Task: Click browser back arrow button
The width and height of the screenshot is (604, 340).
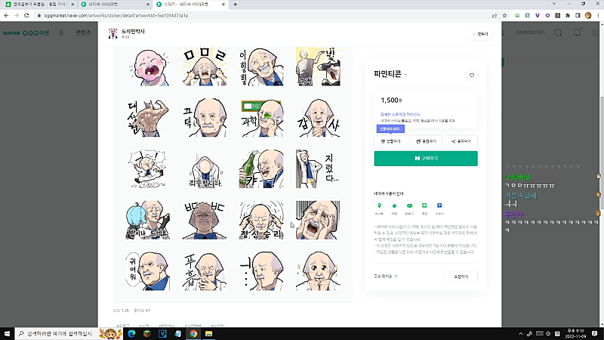Action: pyautogui.click(x=6, y=15)
